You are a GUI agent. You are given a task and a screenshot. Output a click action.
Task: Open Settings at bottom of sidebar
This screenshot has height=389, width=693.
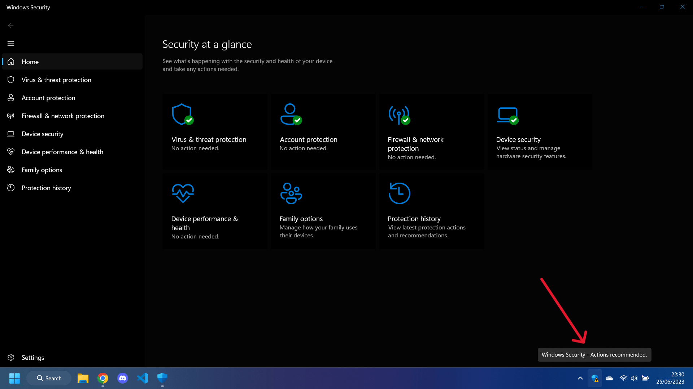click(x=32, y=358)
